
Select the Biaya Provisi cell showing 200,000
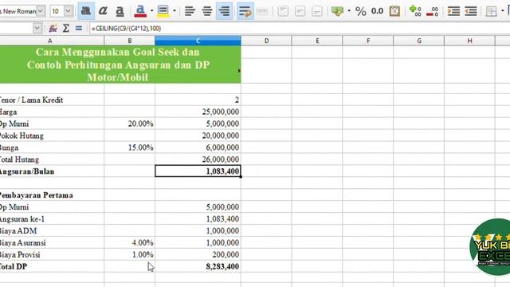(x=198, y=254)
